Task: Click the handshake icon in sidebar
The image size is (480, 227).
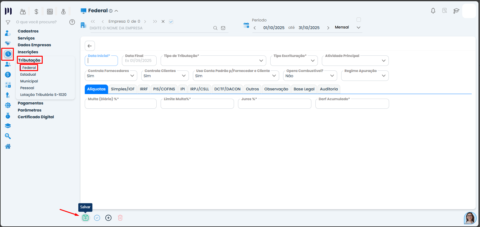Action: tap(8, 44)
